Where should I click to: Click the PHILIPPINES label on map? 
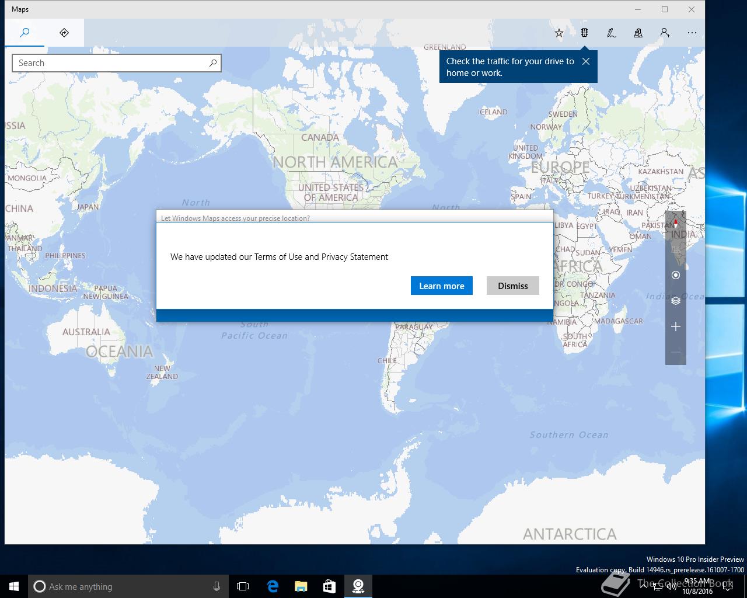tap(65, 256)
